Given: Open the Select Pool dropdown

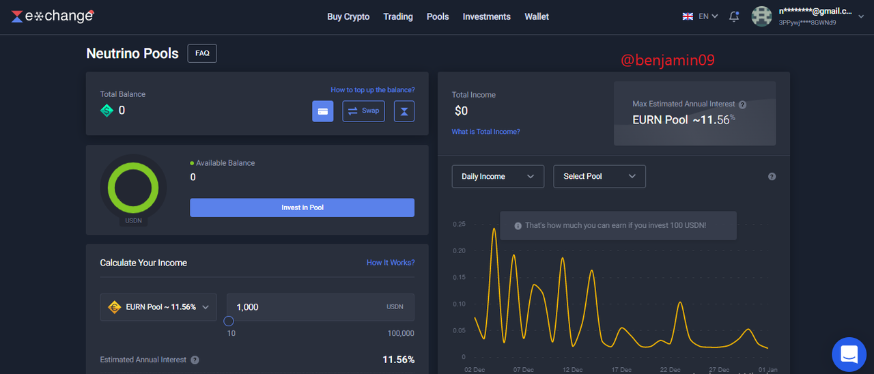Looking at the screenshot, I should click(600, 176).
